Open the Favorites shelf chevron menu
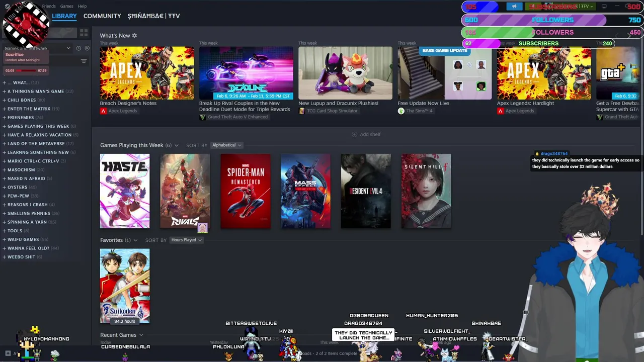This screenshot has height=362, width=644. (x=135, y=240)
